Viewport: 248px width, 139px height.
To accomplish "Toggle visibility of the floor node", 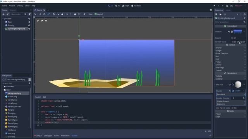I will pos(29,22).
